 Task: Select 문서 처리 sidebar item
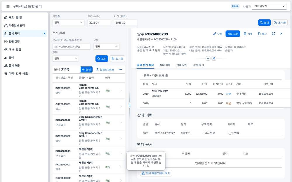pyautogui.click(x=24, y=33)
